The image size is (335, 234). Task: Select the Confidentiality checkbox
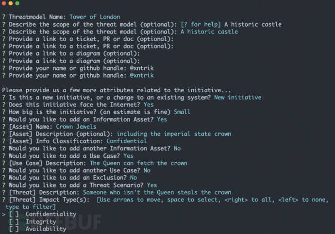tap(14, 214)
